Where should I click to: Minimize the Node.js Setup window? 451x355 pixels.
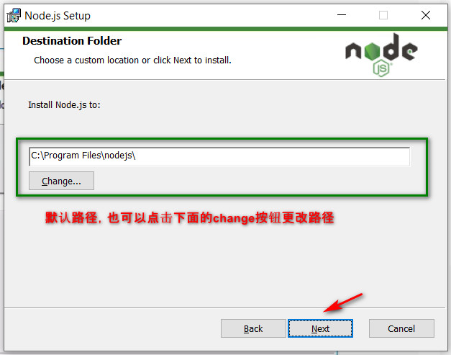coord(342,15)
